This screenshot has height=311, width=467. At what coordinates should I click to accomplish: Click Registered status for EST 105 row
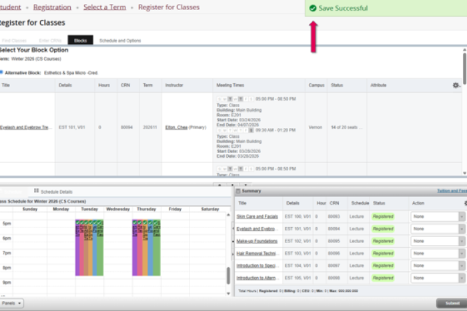(383, 278)
